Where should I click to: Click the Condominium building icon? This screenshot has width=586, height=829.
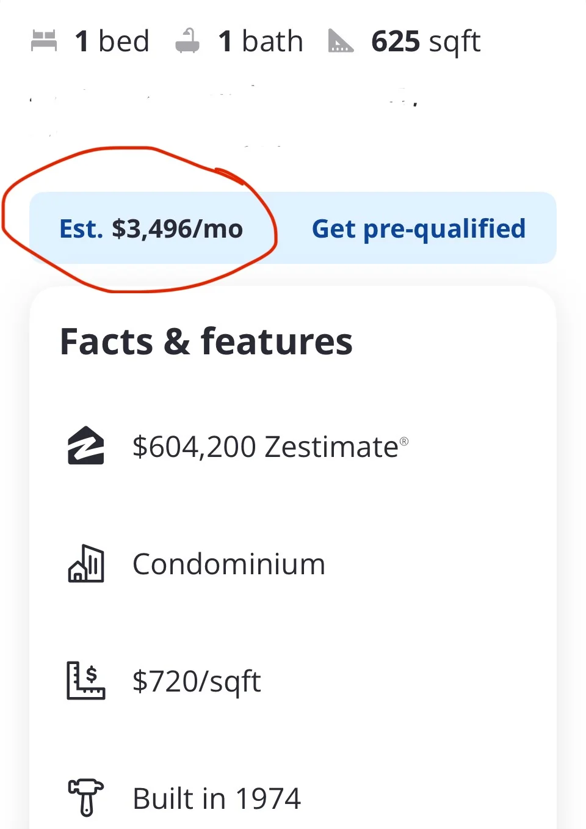tap(85, 563)
